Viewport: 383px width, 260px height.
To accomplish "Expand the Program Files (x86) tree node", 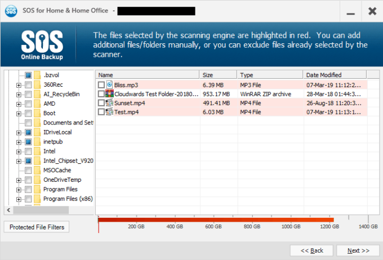I will [x=19, y=199].
